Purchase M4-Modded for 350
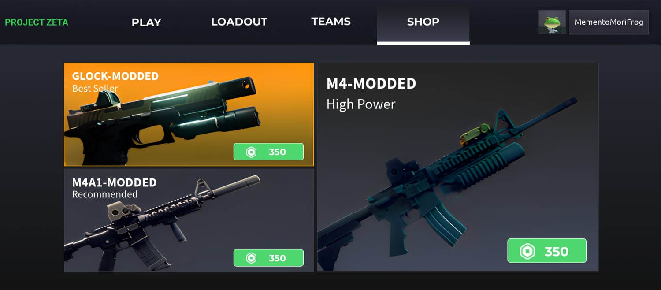This screenshot has height=290, width=661. coord(547,251)
